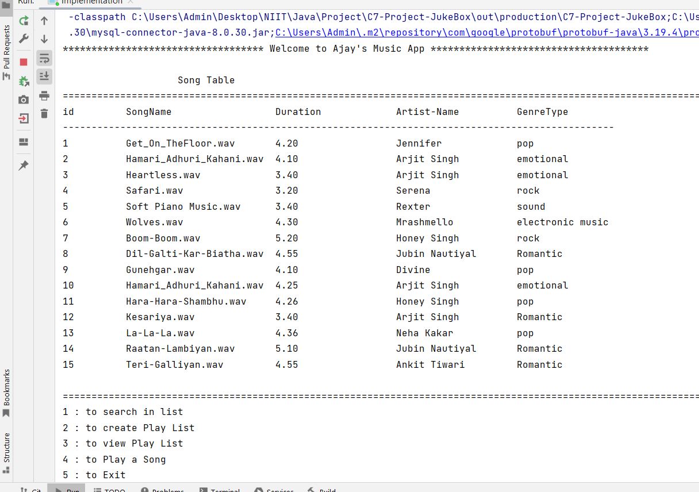Print the console output

pyautogui.click(x=44, y=95)
